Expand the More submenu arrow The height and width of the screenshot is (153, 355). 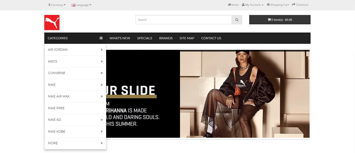point(102,143)
